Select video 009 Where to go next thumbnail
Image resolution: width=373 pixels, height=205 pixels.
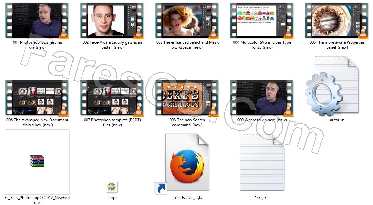(x=262, y=98)
